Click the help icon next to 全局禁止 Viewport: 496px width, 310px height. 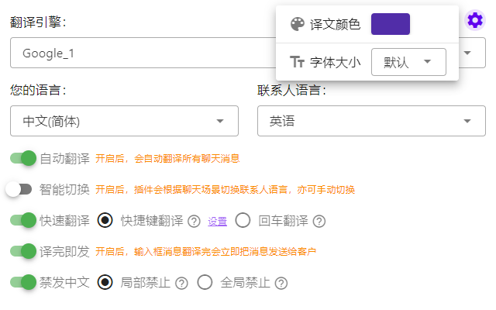(x=281, y=284)
